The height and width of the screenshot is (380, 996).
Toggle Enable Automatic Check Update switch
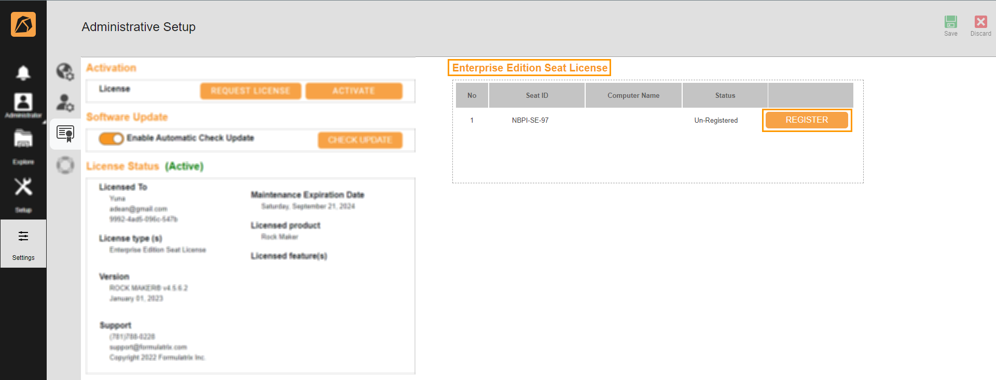pyautogui.click(x=111, y=138)
